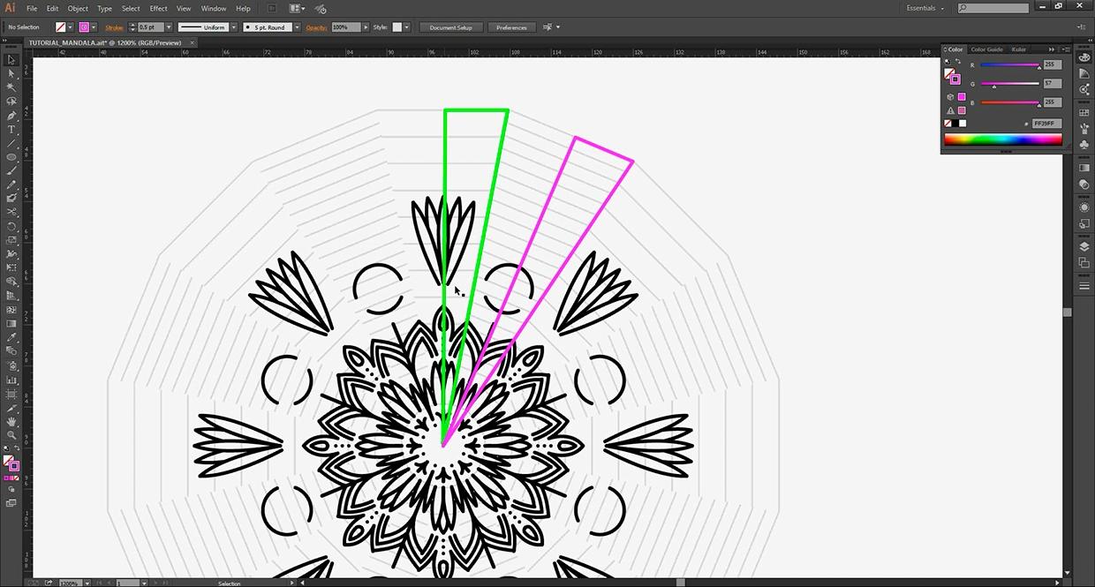Viewport: 1095px width, 587px height.
Task: Open the 5 pt. Round brush dropdown
Action: tap(297, 27)
